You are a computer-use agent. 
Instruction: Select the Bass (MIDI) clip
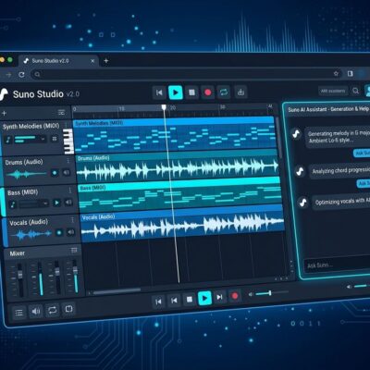(180, 196)
